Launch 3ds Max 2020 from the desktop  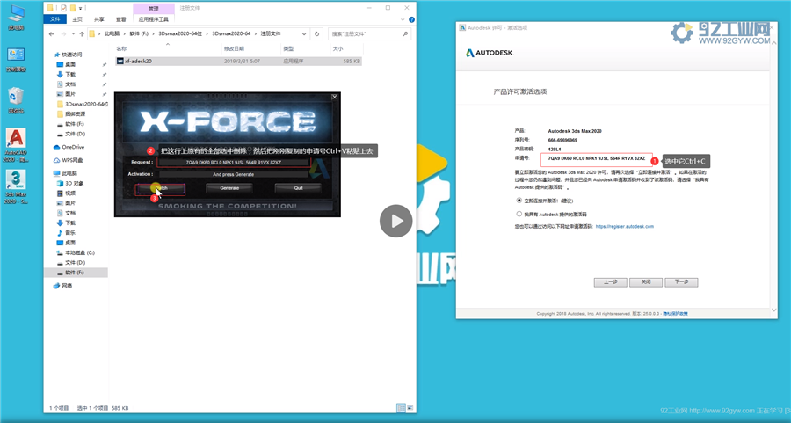(16, 186)
